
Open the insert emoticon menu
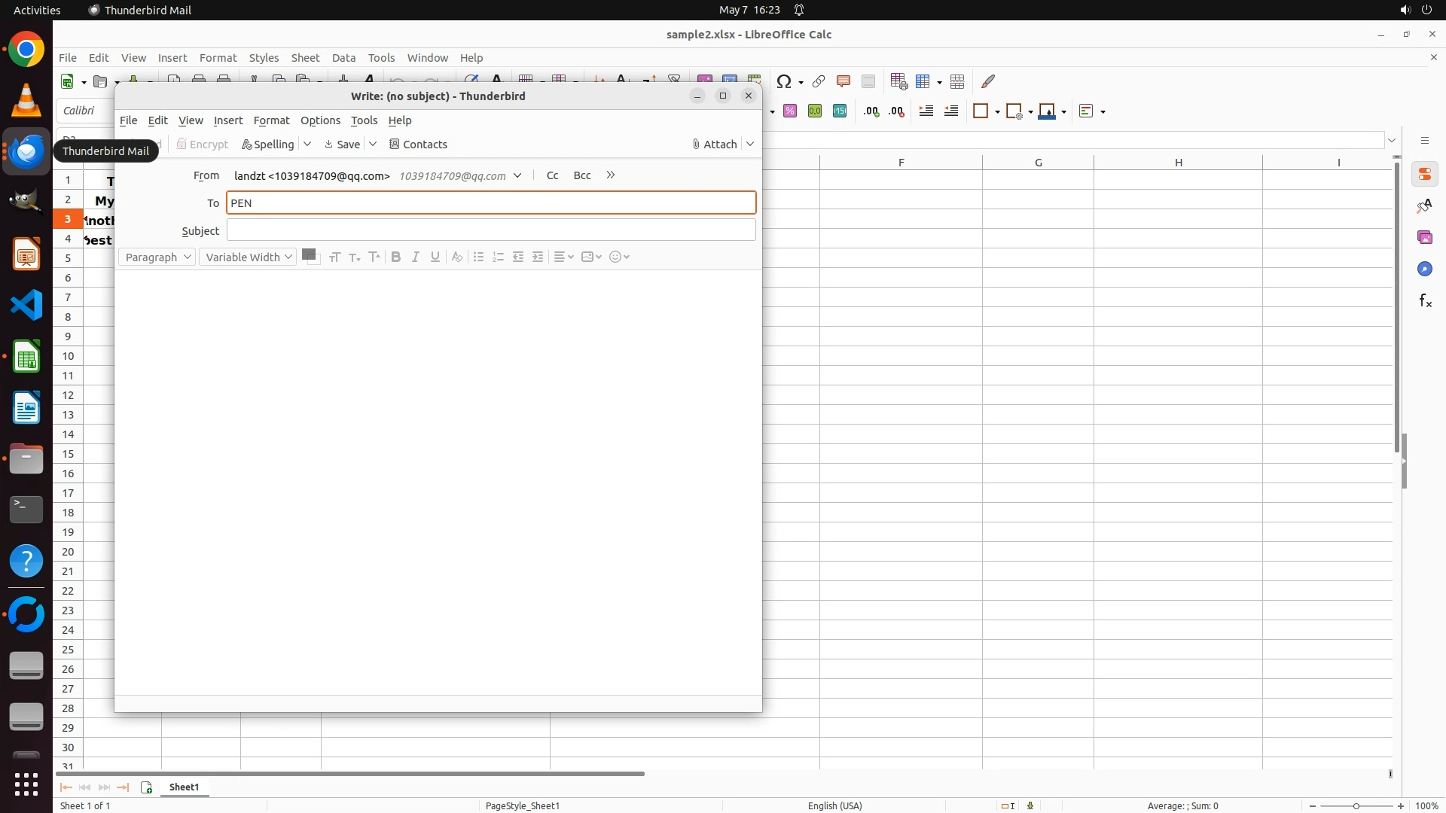tap(618, 257)
